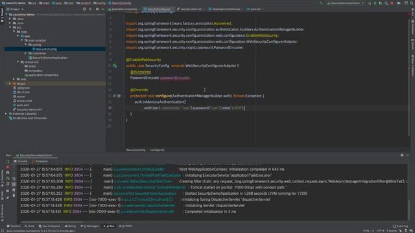Image resolution: width=415 pixels, height=233 pixels.
Task: Open Java Enterprise tool window
Action: pyautogui.click(x=49, y=226)
